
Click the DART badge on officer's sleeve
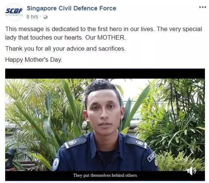pos(151,157)
